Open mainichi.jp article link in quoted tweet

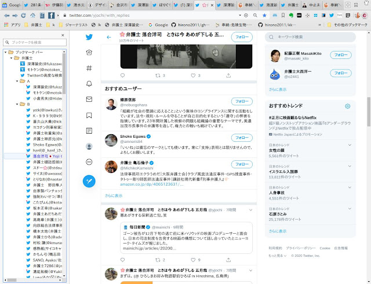click(x=150, y=248)
